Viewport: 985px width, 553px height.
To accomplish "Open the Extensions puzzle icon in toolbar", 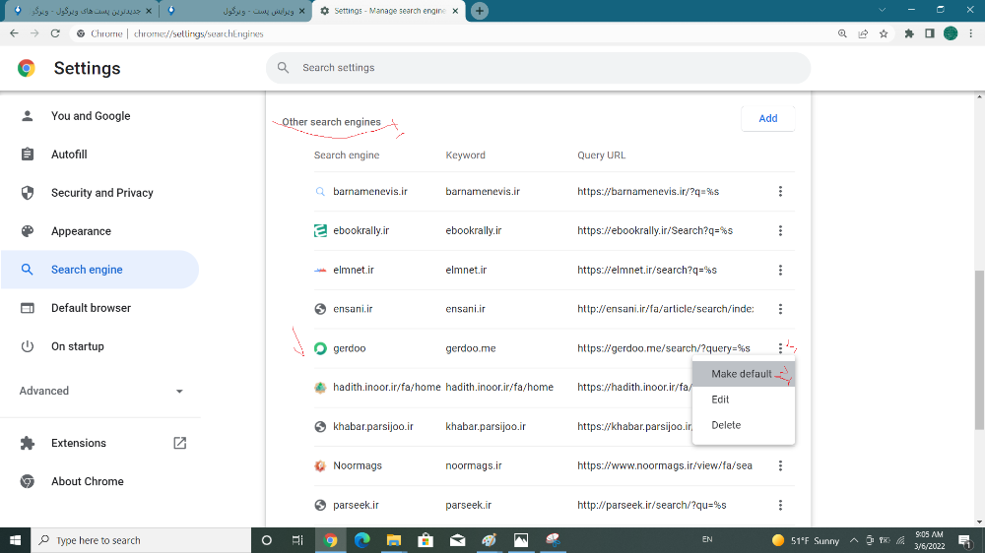I will pyautogui.click(x=908, y=33).
